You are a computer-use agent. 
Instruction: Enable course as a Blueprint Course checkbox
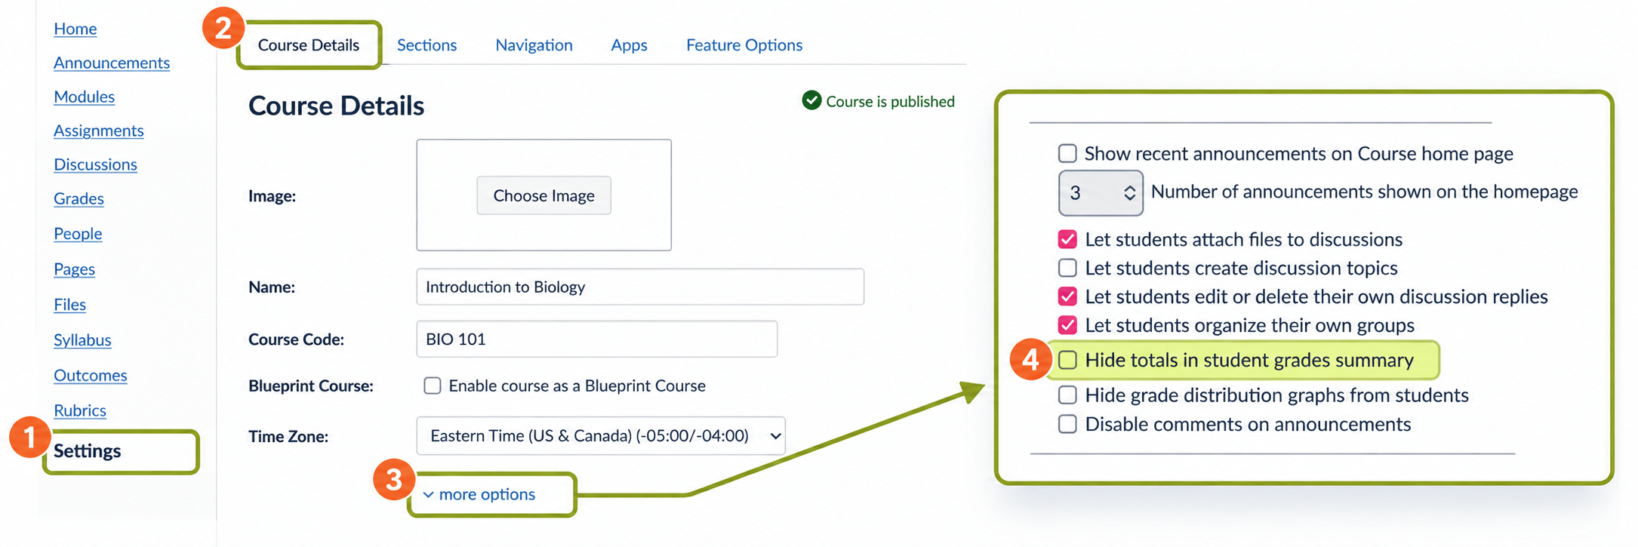pyautogui.click(x=432, y=386)
